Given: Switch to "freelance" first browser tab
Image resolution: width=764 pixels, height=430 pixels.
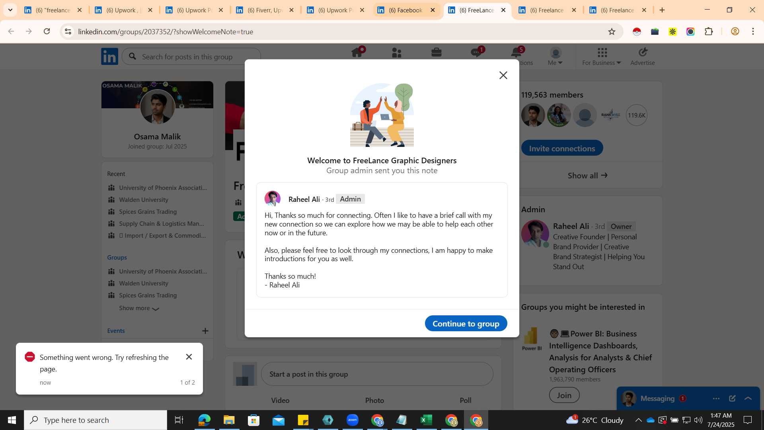Looking at the screenshot, I should pyautogui.click(x=53, y=10).
